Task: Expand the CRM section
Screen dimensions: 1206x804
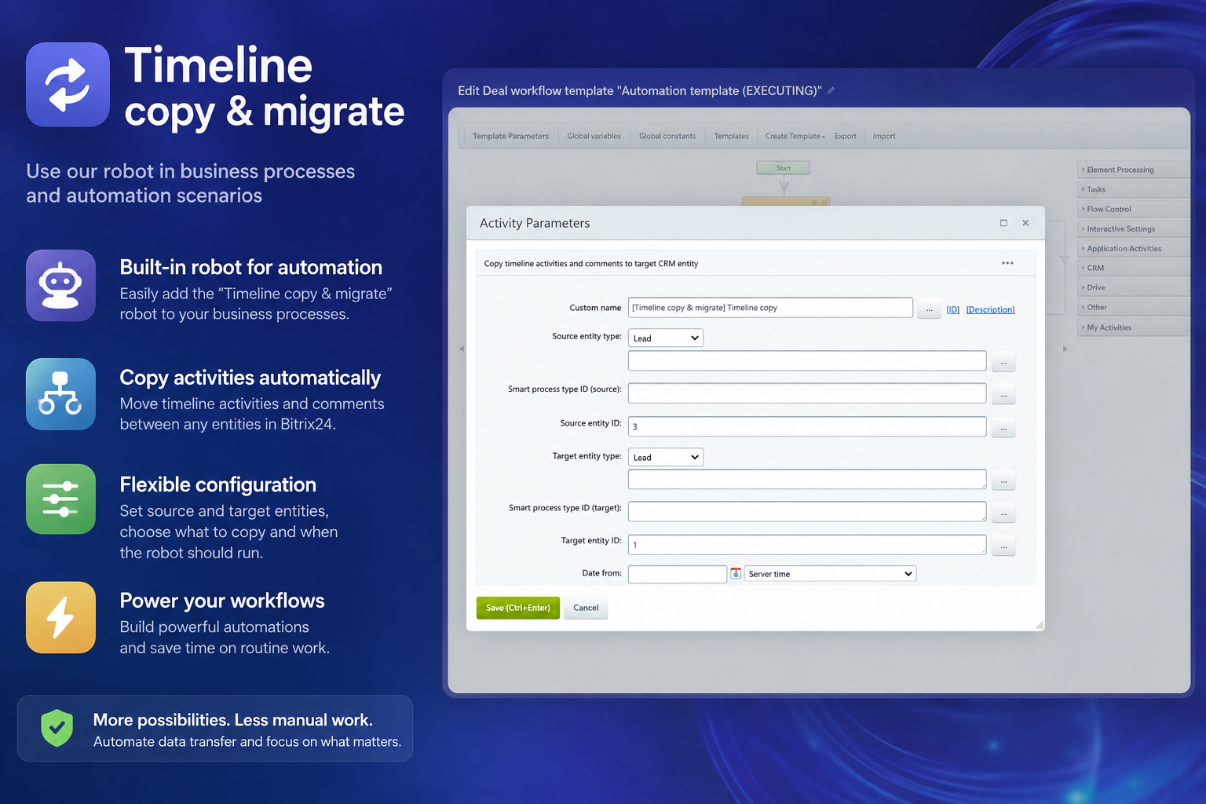Action: point(1134,268)
